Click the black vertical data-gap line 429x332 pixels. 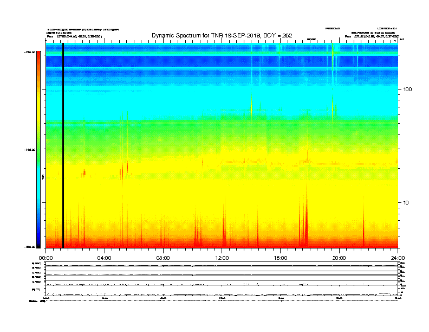pos(63,145)
